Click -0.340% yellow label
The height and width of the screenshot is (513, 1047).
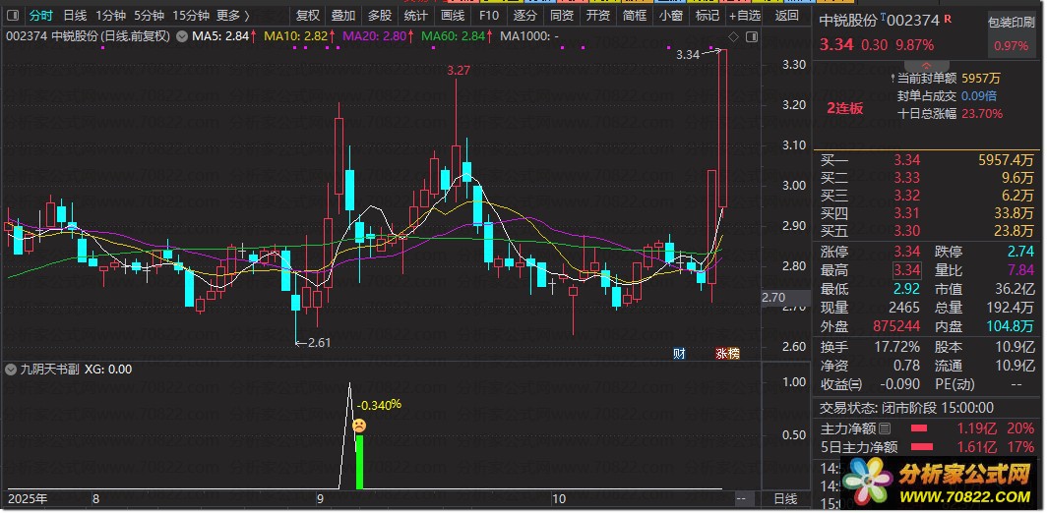tap(379, 404)
